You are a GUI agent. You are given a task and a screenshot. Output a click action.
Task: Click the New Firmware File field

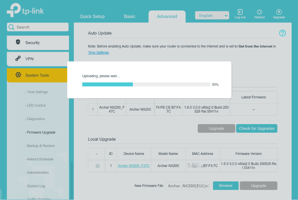click(x=188, y=186)
